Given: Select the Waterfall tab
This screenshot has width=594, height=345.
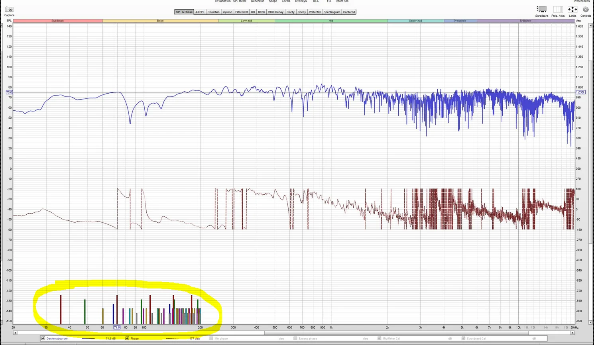Looking at the screenshot, I should pos(315,12).
